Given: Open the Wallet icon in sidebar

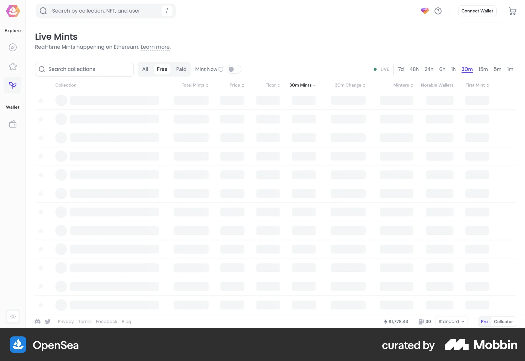Looking at the screenshot, I should [13, 124].
